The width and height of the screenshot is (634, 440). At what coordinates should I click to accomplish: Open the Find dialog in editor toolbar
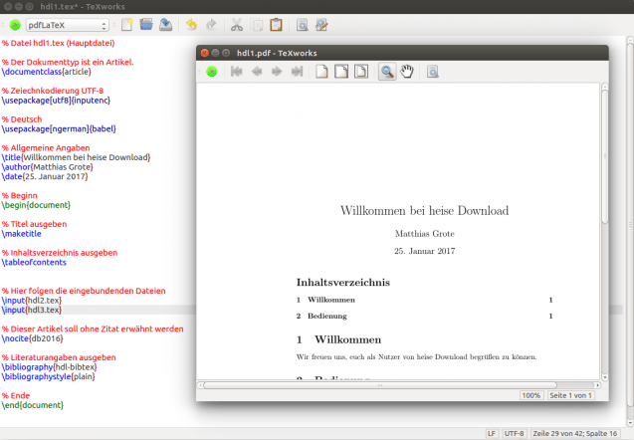click(302, 25)
